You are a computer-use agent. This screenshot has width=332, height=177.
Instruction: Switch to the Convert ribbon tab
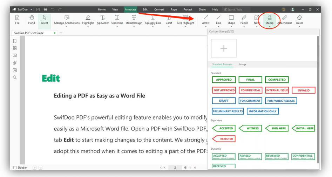pyautogui.click(x=159, y=9)
